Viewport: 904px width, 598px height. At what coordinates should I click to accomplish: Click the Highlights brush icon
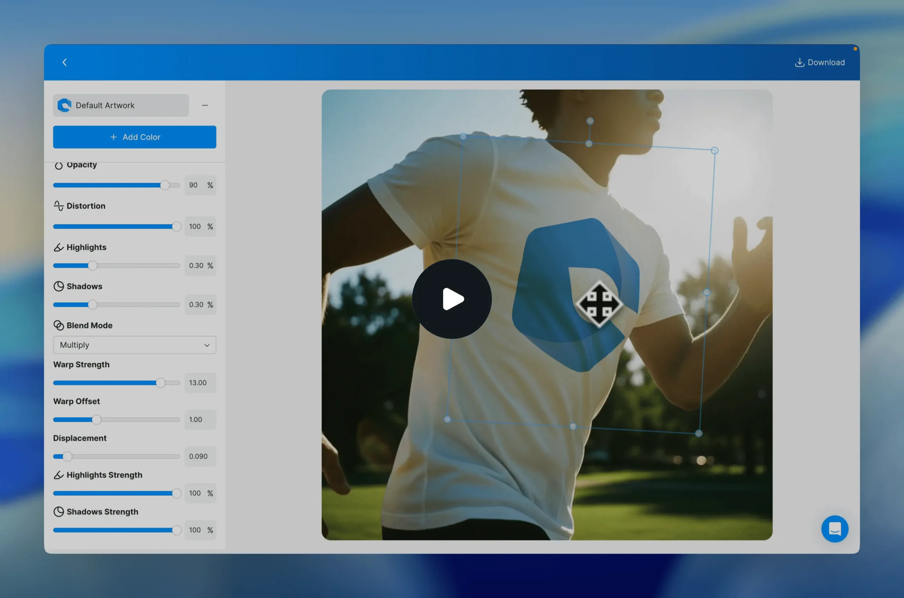(x=58, y=247)
